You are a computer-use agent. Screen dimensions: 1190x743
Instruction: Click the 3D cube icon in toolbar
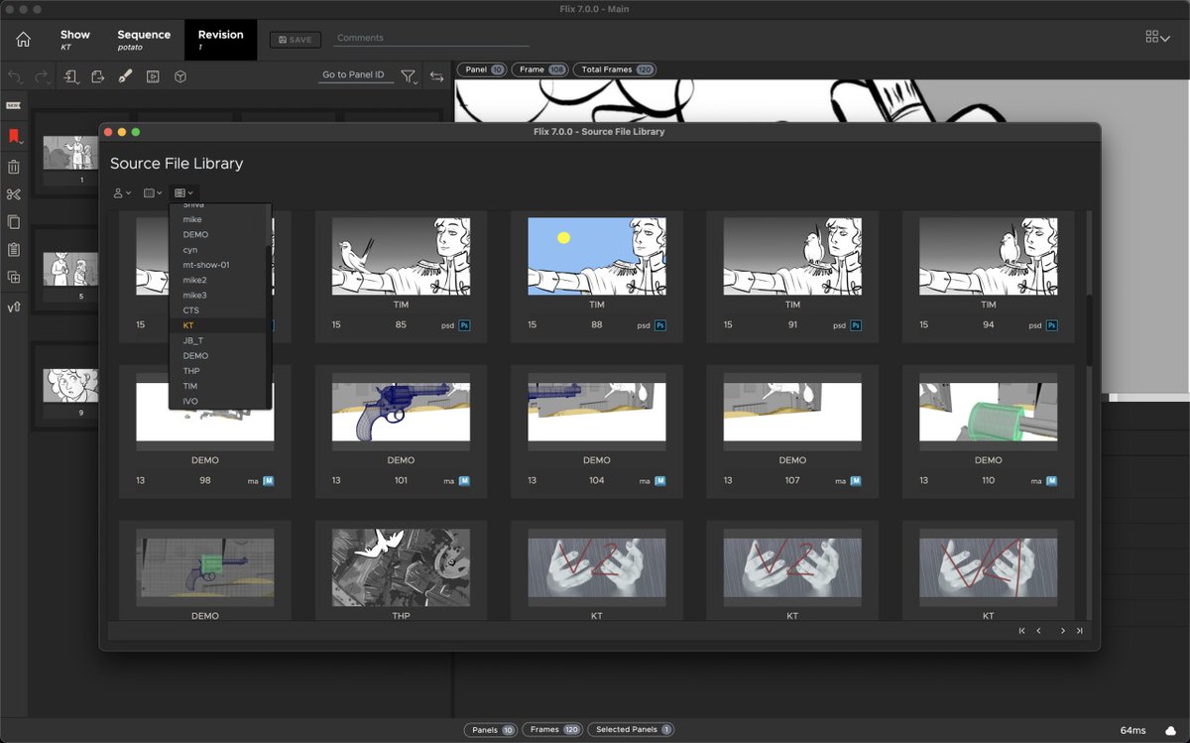coord(180,76)
